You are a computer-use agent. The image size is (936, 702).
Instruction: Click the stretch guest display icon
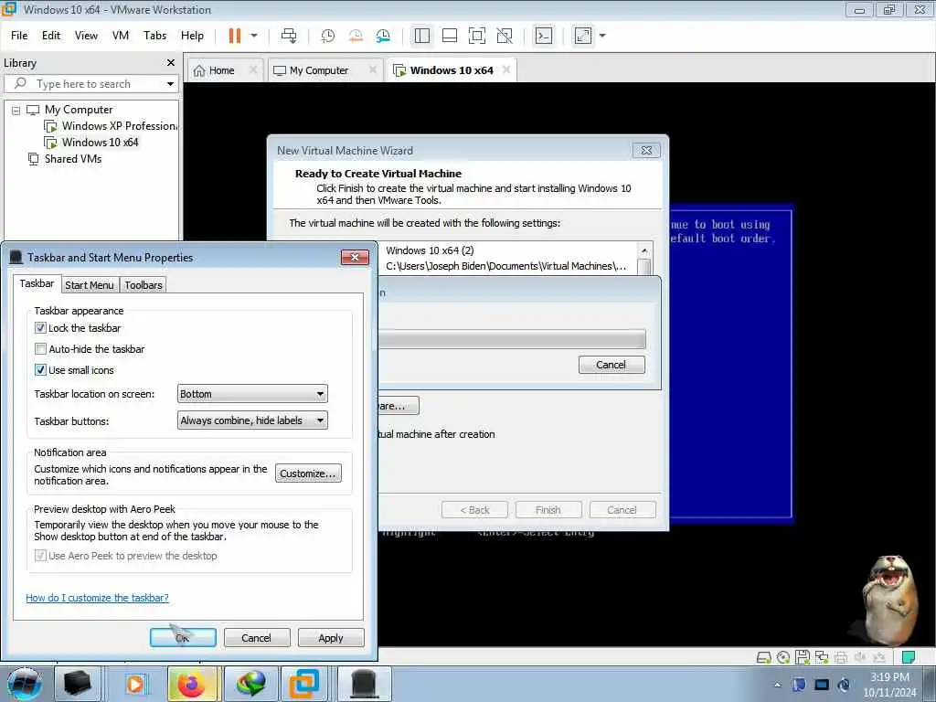coord(583,36)
